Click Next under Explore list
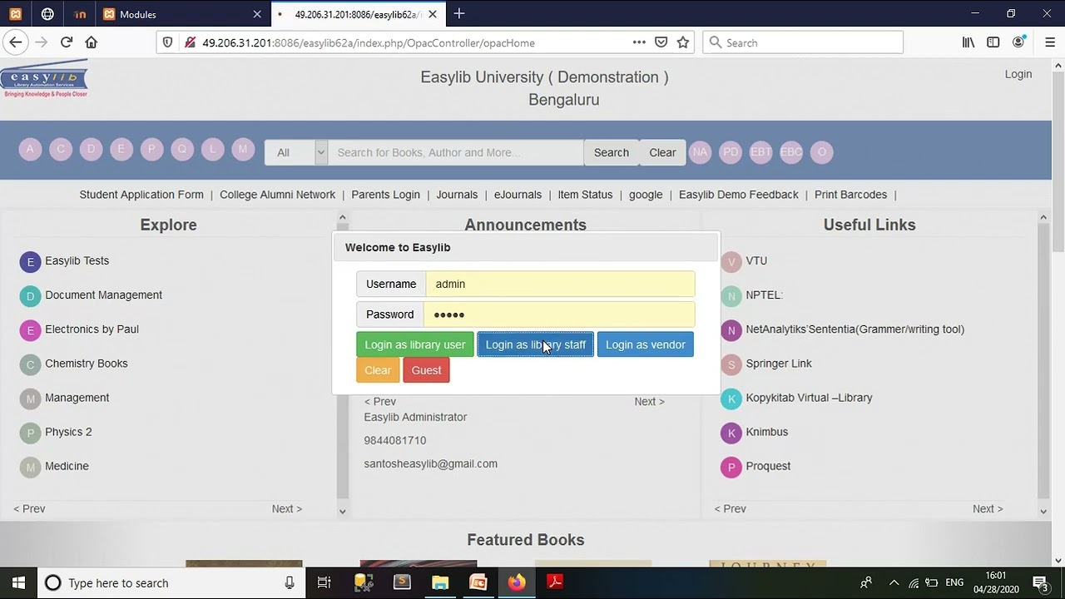Viewport: 1065px width, 599px height. pyautogui.click(x=286, y=508)
